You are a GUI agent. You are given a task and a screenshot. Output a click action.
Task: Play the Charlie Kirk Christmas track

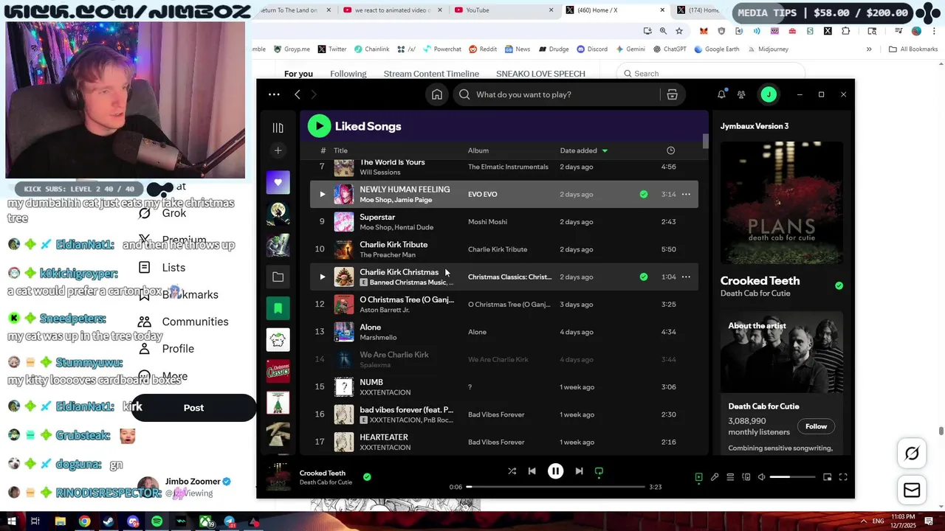point(322,277)
